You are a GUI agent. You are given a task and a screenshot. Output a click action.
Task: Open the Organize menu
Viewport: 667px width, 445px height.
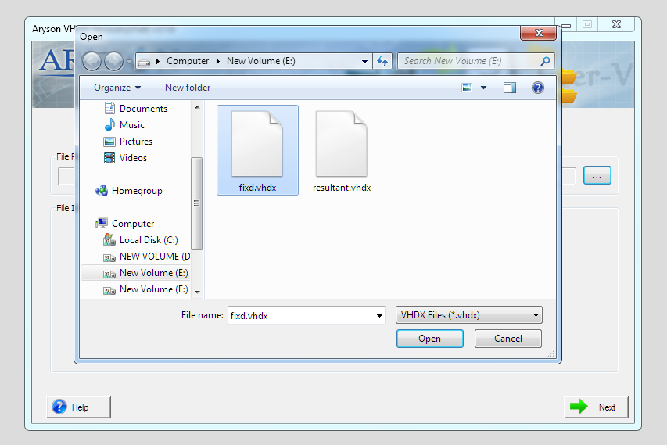(x=117, y=88)
